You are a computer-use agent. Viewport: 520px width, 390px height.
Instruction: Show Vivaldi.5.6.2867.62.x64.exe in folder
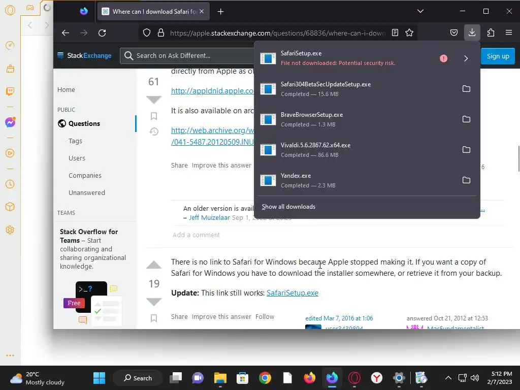click(x=466, y=150)
